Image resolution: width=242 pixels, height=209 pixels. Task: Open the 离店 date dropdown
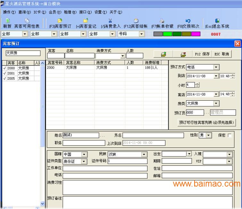216,94
